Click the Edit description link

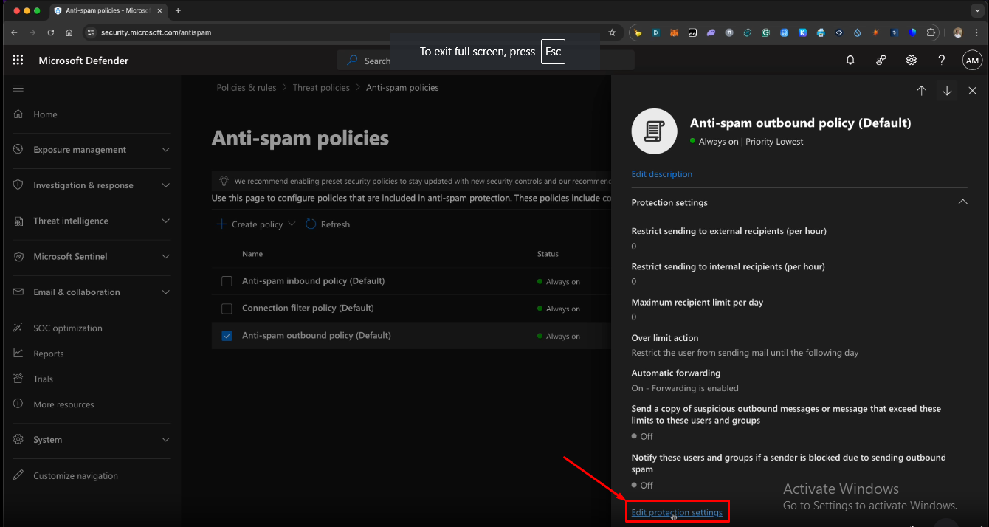[661, 174]
